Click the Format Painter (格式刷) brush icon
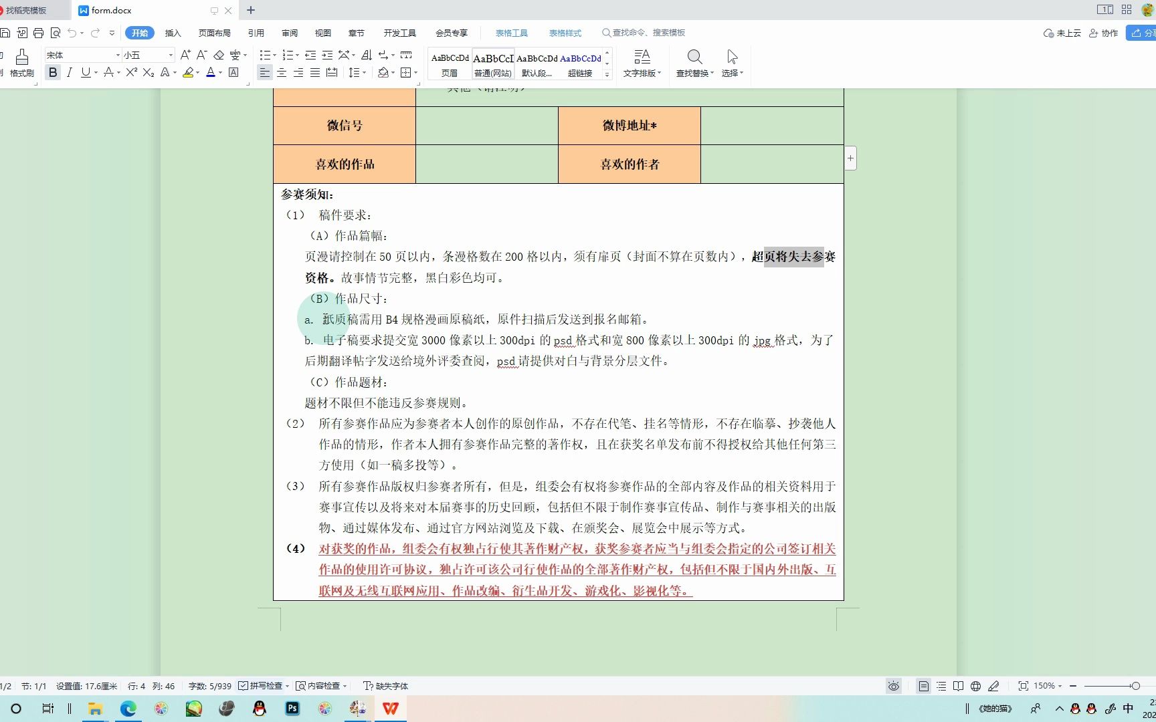1156x722 pixels. 22,56
